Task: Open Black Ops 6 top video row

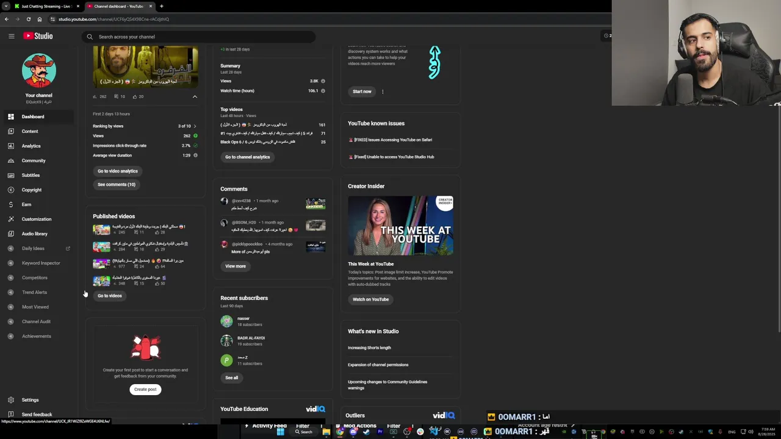Action: coord(273,142)
